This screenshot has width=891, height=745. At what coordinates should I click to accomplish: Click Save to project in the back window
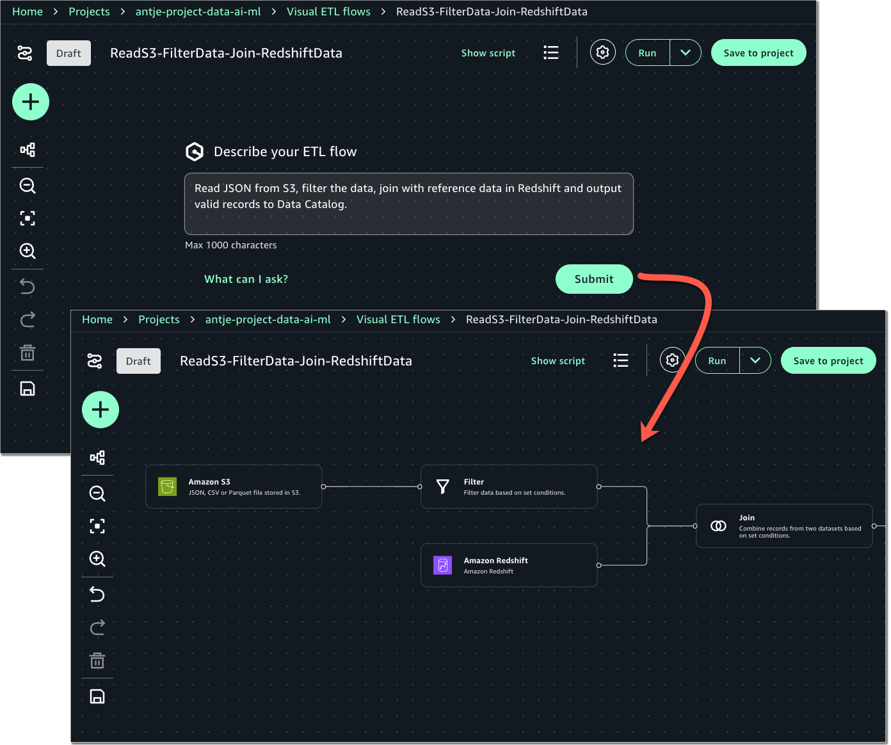[x=759, y=53]
